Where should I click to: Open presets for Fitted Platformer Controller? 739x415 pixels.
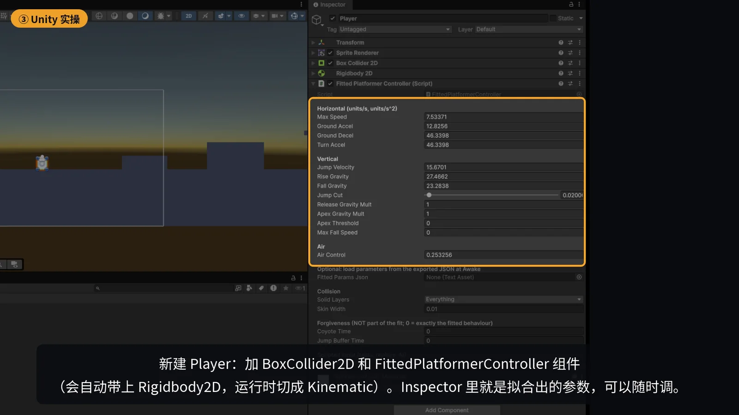570,83
